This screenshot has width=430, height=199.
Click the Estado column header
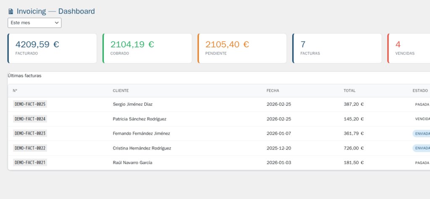click(x=420, y=91)
